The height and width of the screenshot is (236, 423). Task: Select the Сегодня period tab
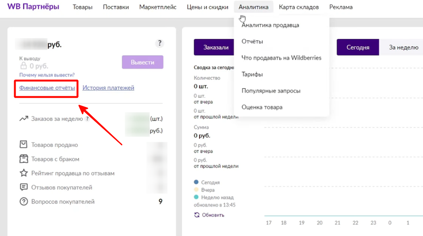[x=358, y=47]
